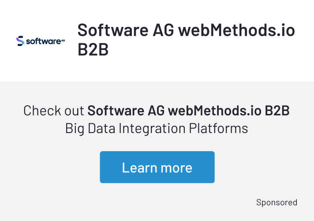Click bold 'B2B' in the gray panel
This screenshot has height=221, width=314.
277,110
